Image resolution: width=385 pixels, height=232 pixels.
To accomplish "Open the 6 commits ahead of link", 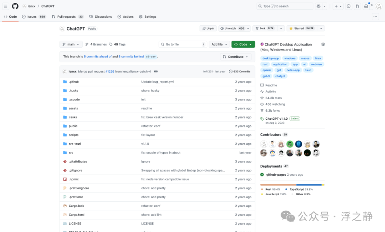I will [x=97, y=56].
